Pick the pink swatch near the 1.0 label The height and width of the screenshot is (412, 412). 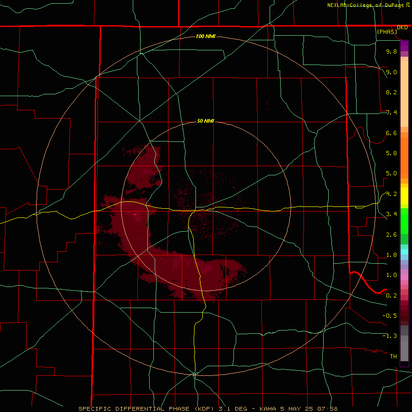[x=404, y=277]
